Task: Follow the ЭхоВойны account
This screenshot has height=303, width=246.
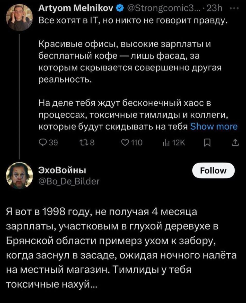Action: point(214,171)
